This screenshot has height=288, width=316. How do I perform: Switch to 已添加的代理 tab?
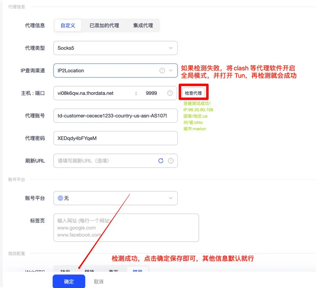pyautogui.click(x=104, y=26)
